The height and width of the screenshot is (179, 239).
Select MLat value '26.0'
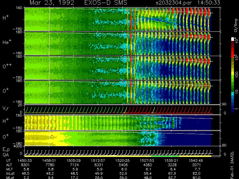(x=99, y=178)
